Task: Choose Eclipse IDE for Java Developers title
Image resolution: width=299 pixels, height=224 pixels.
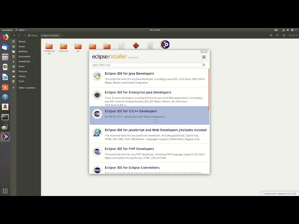Action: pyautogui.click(x=129, y=74)
